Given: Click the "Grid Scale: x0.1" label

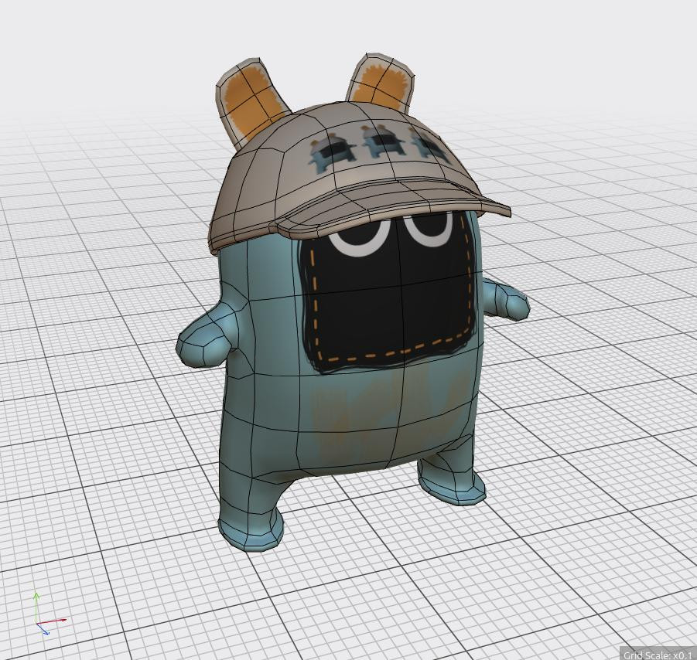Looking at the screenshot, I should click(657, 655).
